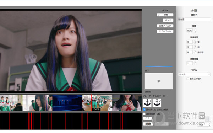Open the モデル dropdown showing おっふ

tap(194, 74)
